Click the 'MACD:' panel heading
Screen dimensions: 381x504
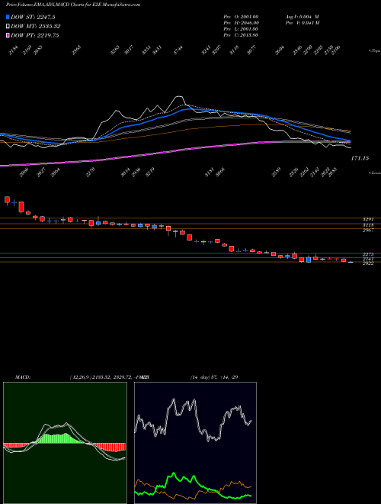click(23, 377)
